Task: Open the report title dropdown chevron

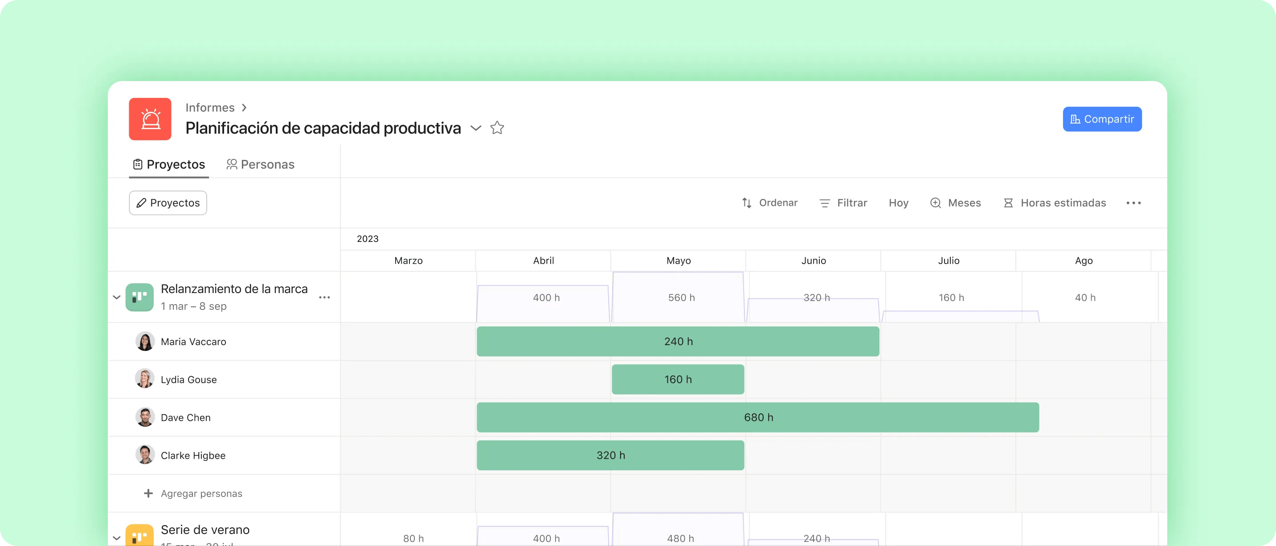Action: 475,128
